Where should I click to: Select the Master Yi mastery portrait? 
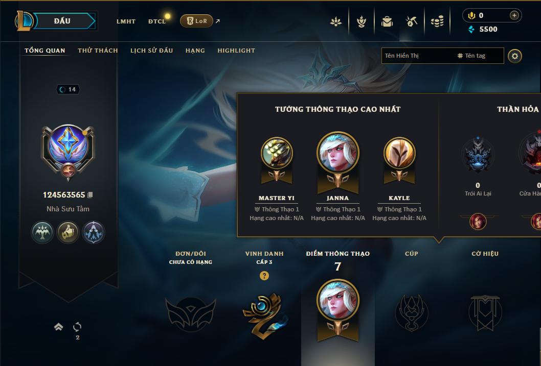277,153
